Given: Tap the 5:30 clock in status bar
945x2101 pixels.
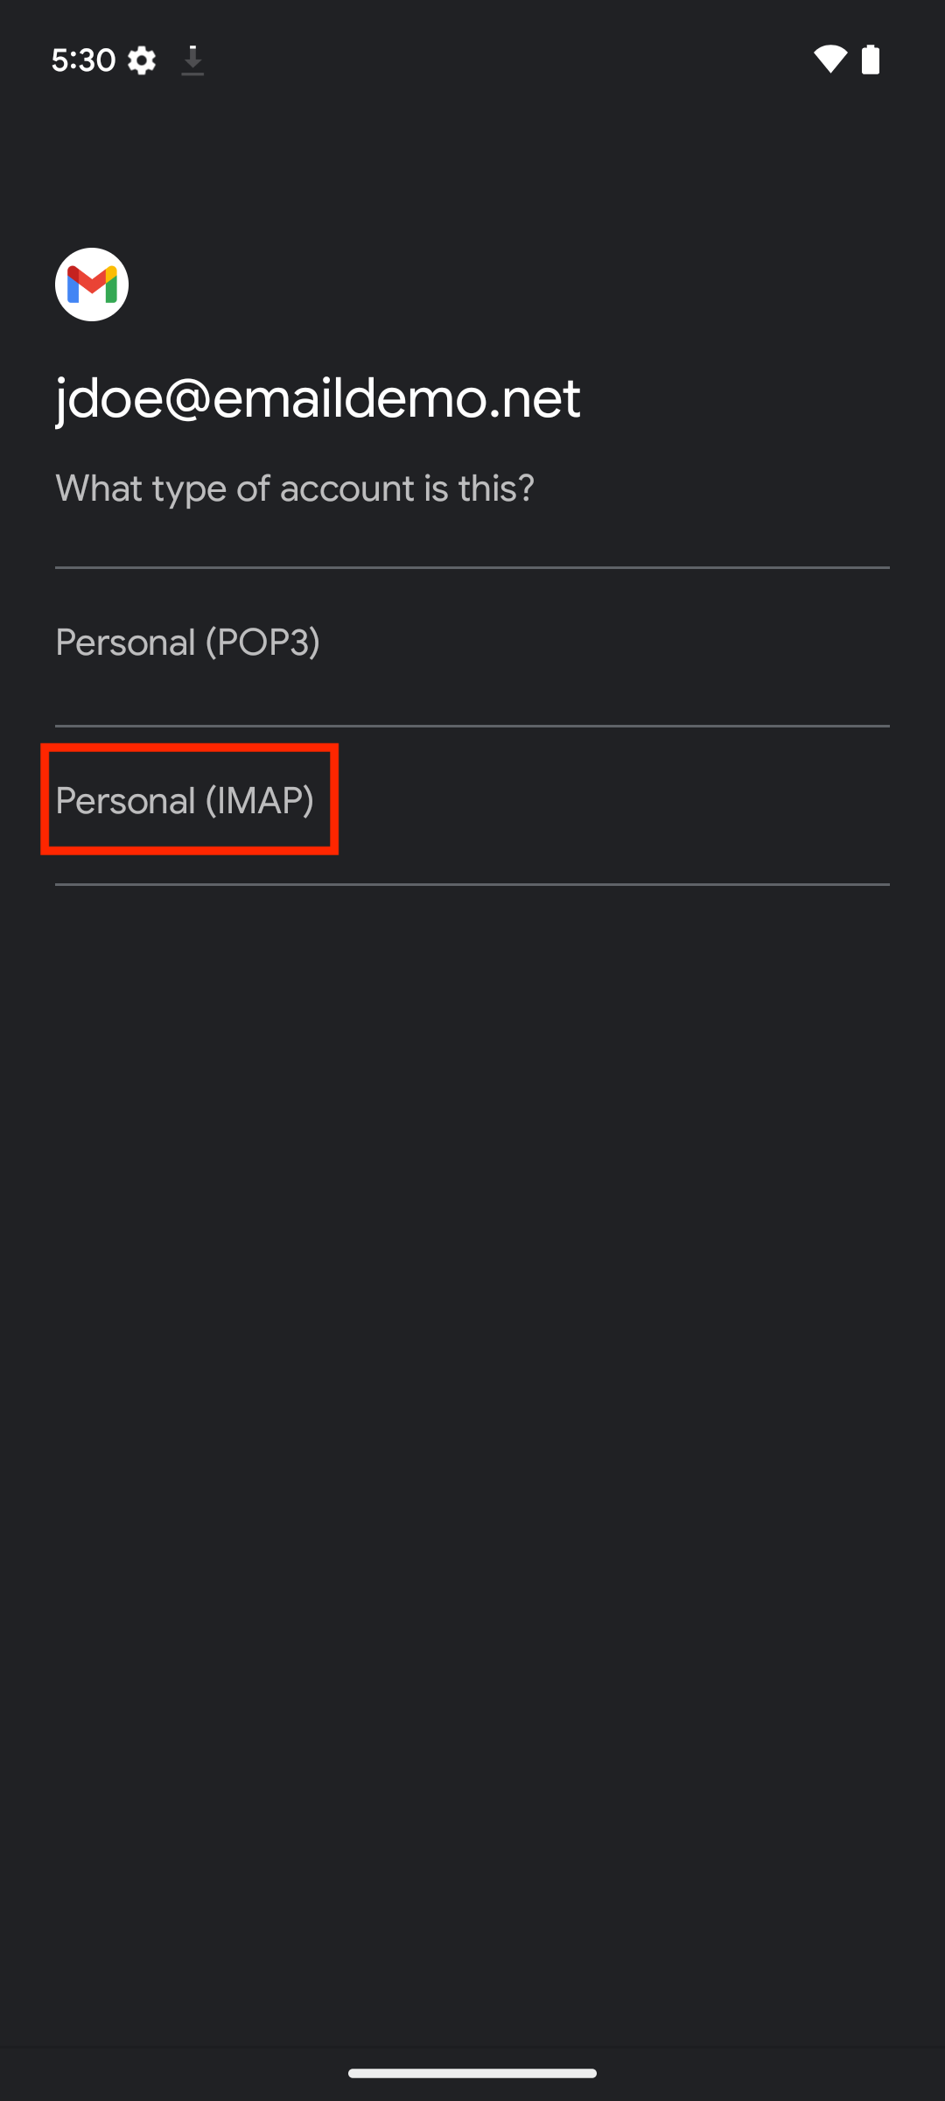Looking at the screenshot, I should click(83, 60).
